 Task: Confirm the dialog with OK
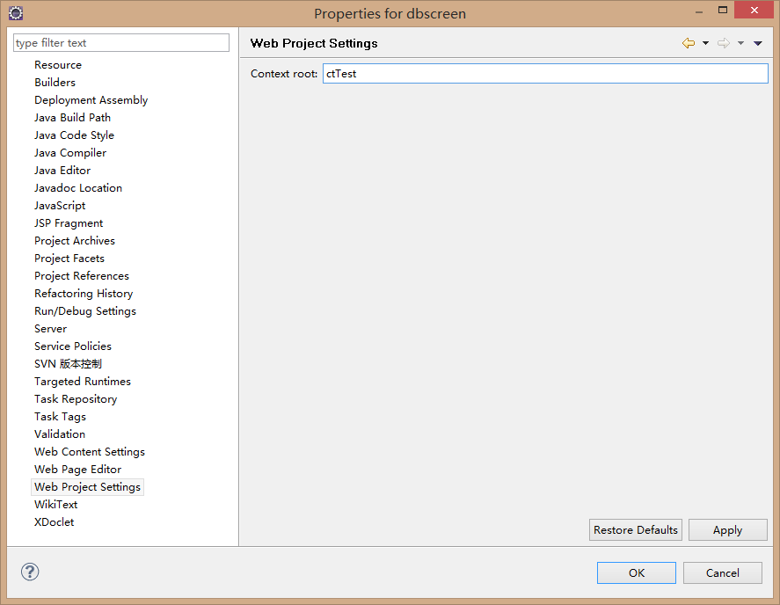click(636, 572)
